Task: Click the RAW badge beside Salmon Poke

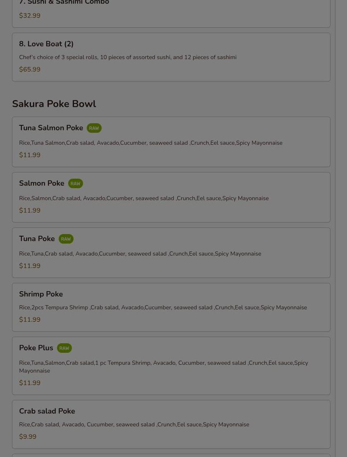Action: point(76,183)
